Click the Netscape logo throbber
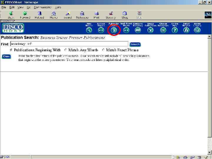This screenshot has width=212, height=159. 208,15
